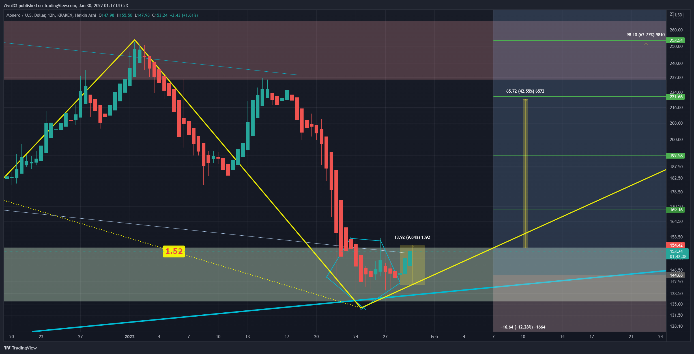This screenshot has height=354, width=694.
Task: Click the 158.50 price axis value
Action: click(x=676, y=237)
